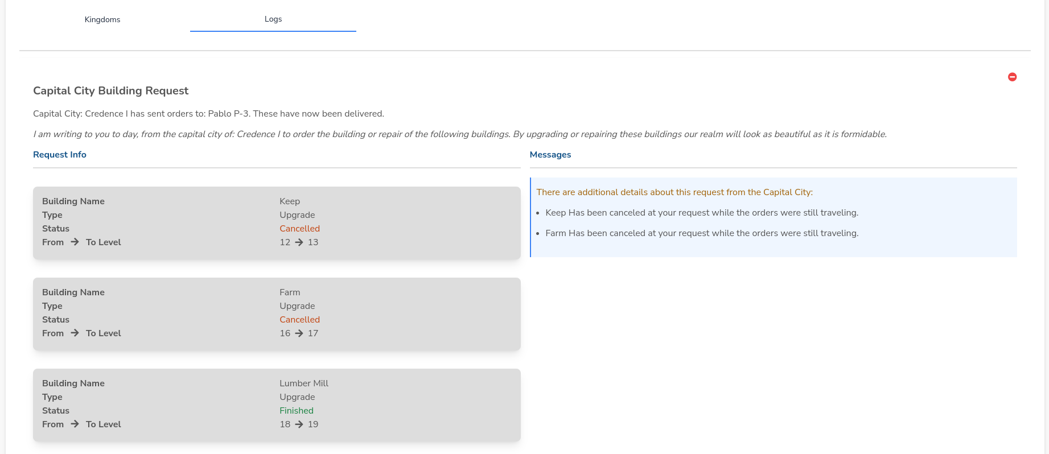
Task: Click the Request Info heading
Action: (60, 155)
